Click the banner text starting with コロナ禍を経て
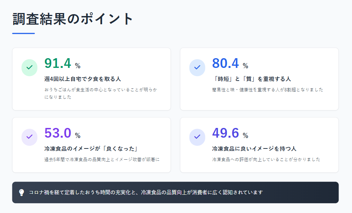This screenshot has height=213, width=352. click(x=146, y=192)
